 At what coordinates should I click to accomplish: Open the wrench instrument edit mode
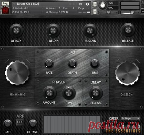[x=5, y=4]
